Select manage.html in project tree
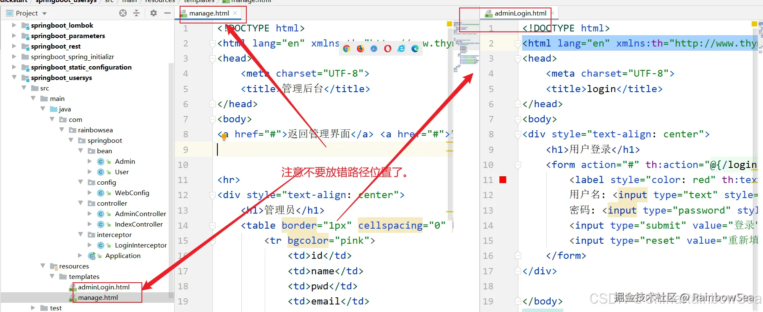Screen dimensions: 763x312 click(x=98, y=298)
